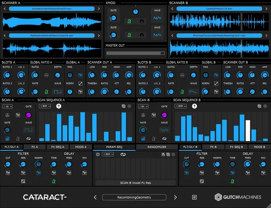Randomize Scan A with the dice icon
The image size is (271, 208).
coord(18,115)
